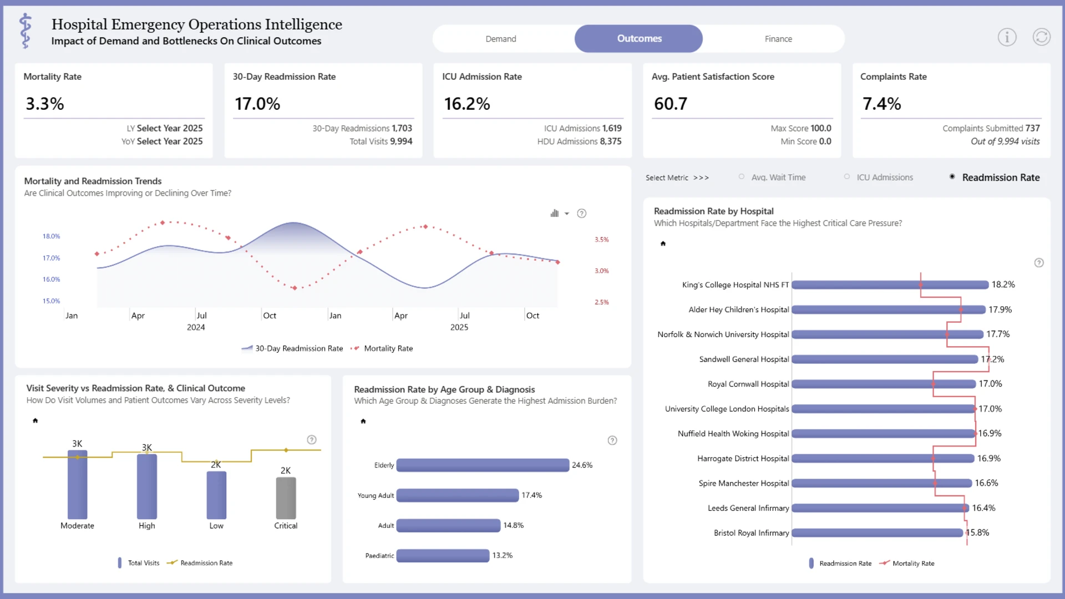Viewport: 1065px width, 599px height.
Task: Switch to the Finance tab
Action: click(778, 39)
